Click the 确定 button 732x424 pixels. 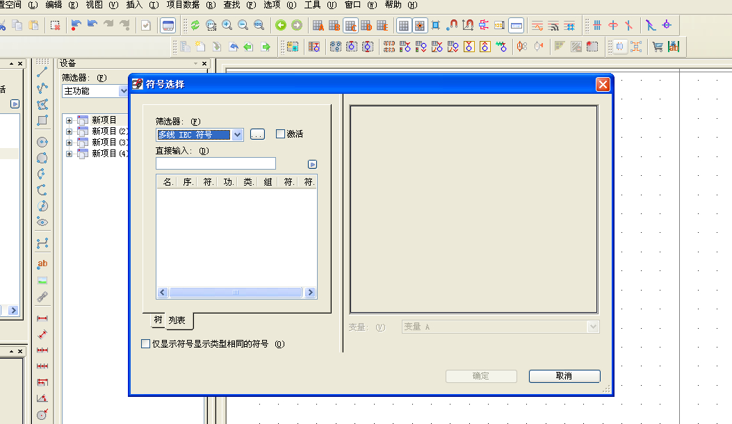481,376
